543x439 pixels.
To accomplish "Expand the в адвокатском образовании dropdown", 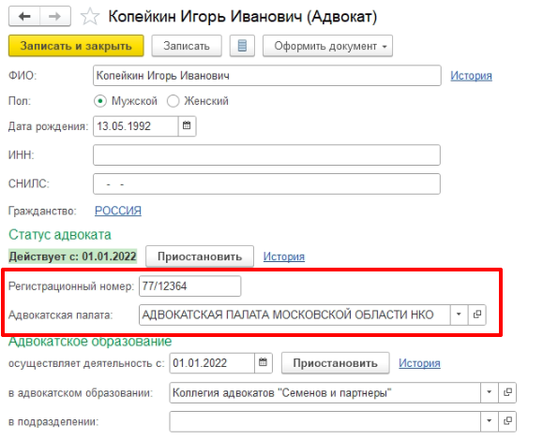I will pos(490,392).
